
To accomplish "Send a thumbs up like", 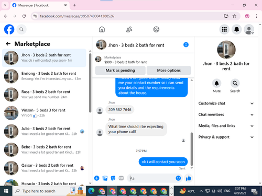I will point(189,178).
